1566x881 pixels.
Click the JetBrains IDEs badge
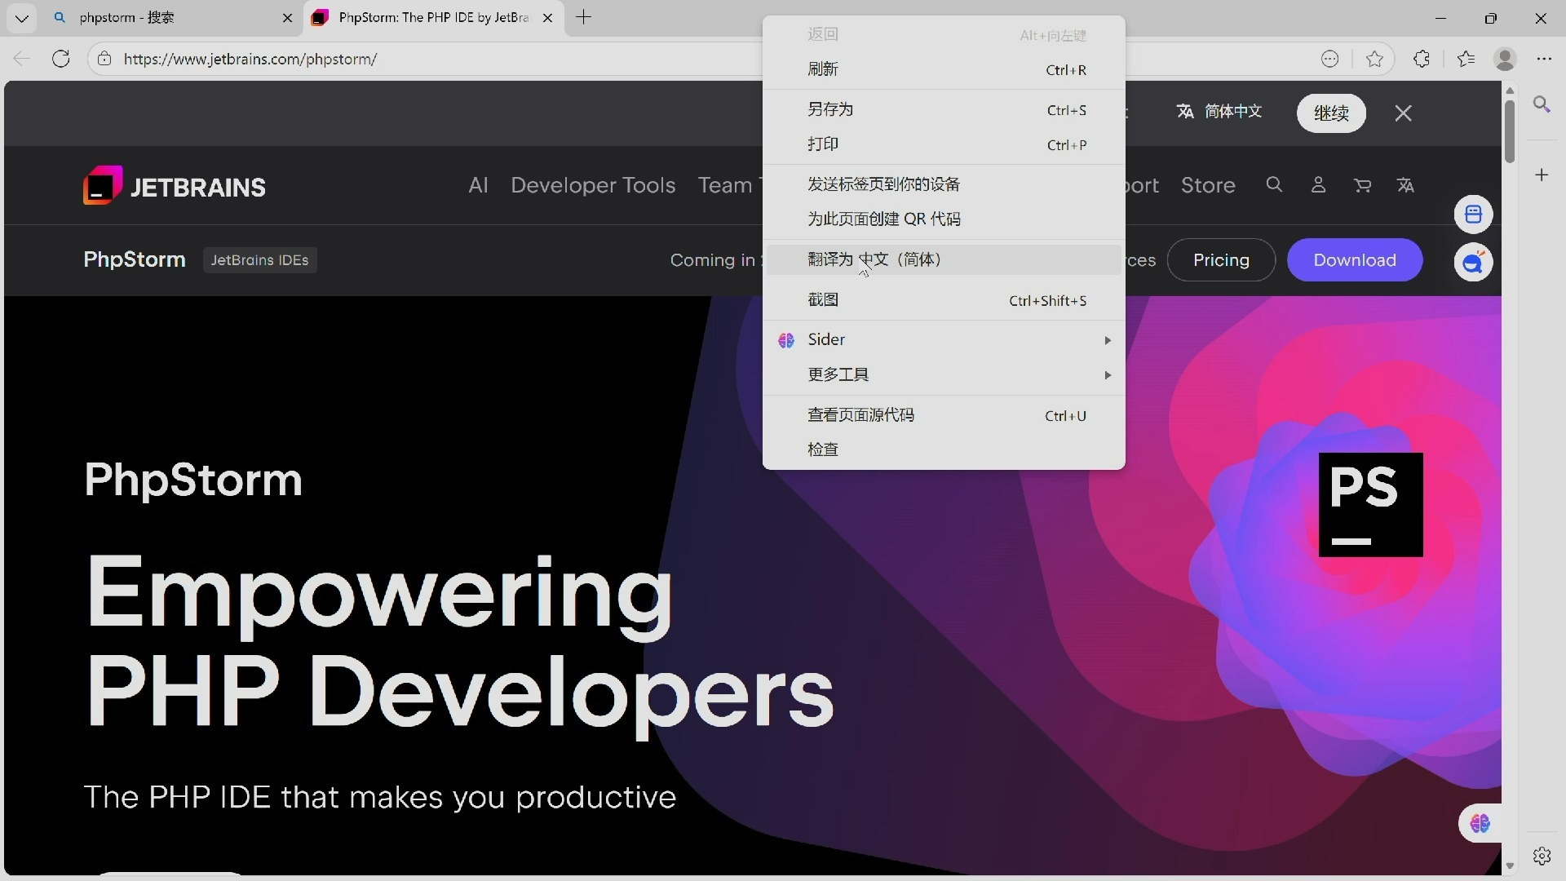pos(259,259)
